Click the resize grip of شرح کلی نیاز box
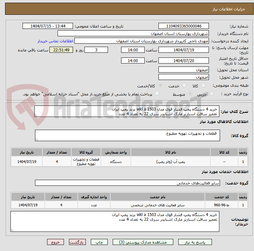The image size is (254, 251). tap(36, 115)
